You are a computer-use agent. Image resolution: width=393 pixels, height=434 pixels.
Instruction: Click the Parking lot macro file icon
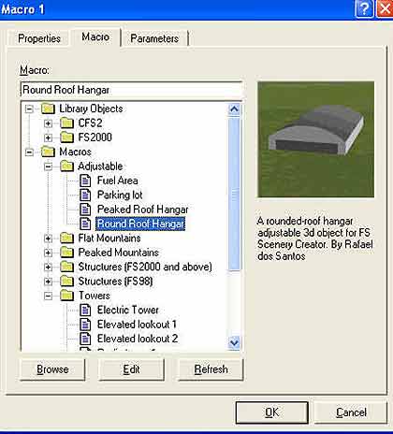[85, 195]
